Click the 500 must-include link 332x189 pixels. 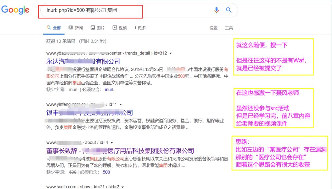(106, 172)
